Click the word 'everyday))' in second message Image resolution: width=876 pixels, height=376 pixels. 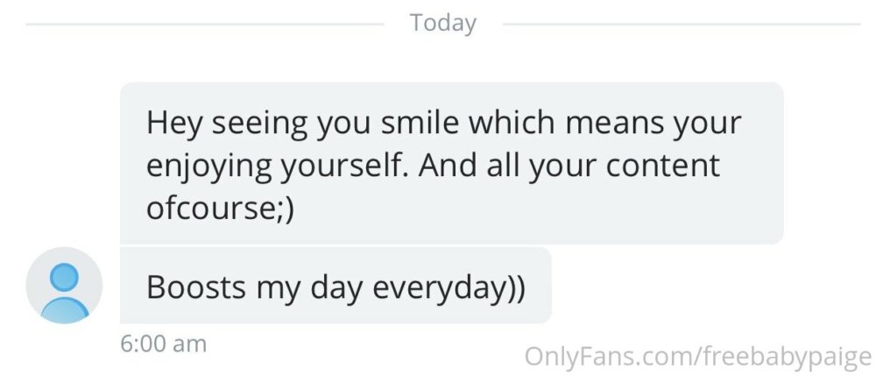(x=449, y=288)
